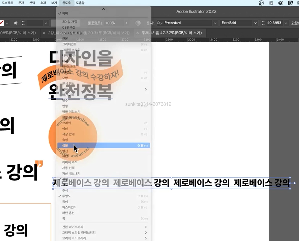Open the 보기 menu

(x=54, y=3)
